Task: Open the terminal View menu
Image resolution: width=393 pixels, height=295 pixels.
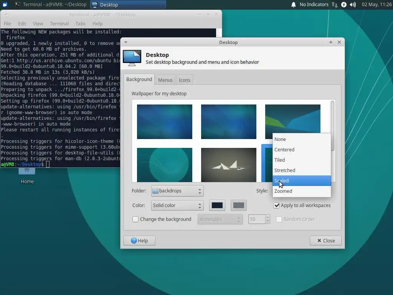Action: tap(38, 23)
